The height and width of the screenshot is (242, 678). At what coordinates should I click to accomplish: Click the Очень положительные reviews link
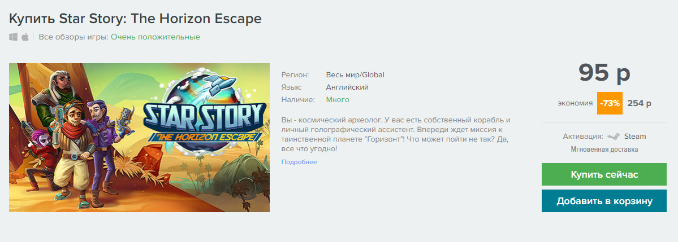point(156,37)
